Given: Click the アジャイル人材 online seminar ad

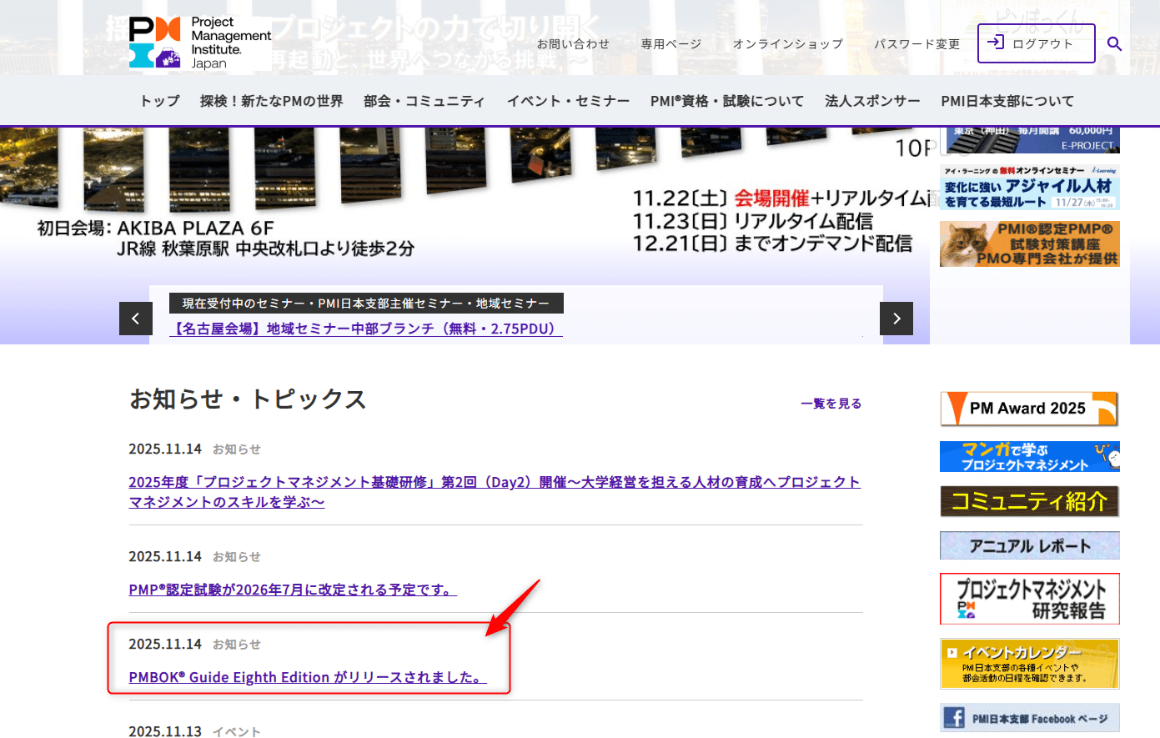Looking at the screenshot, I should pyautogui.click(x=1029, y=185).
